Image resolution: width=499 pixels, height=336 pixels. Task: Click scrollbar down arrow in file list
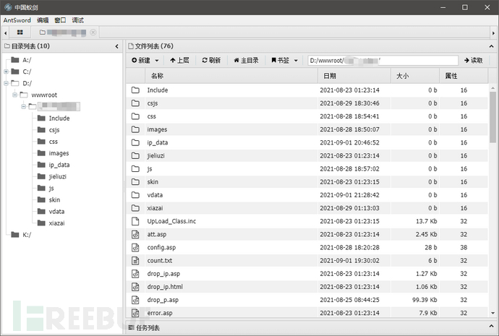click(492, 313)
